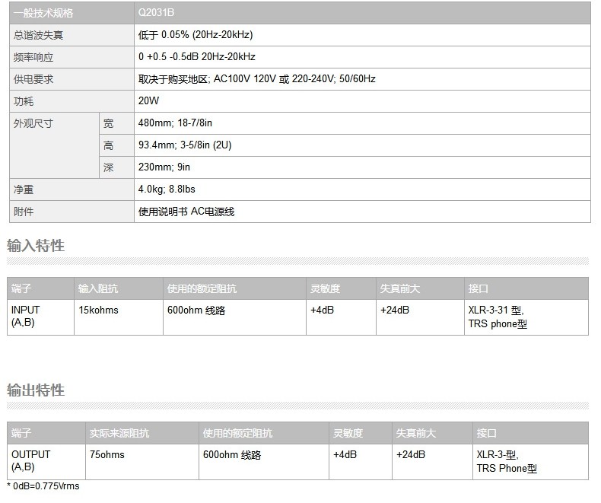Image resolution: width=601 pixels, height=503 pixels.
Task: Click the '75ohms' source impedance value
Action: (x=107, y=455)
